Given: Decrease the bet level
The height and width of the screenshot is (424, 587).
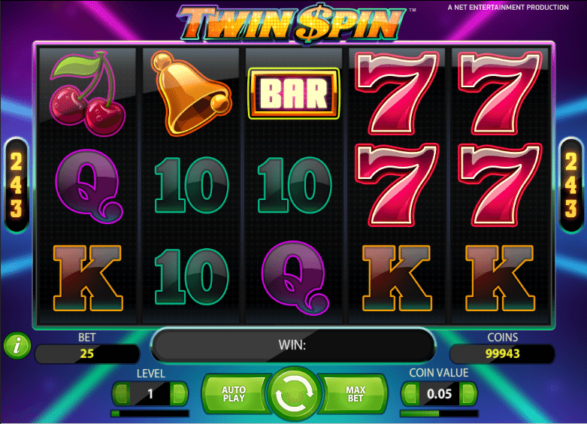Looking at the screenshot, I should [x=121, y=394].
